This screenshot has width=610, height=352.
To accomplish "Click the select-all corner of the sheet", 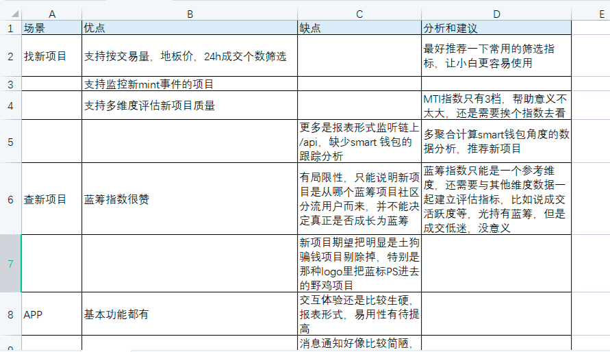I will click(x=10, y=13).
